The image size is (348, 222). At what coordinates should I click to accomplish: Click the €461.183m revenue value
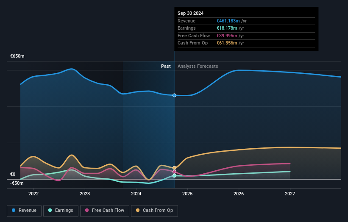pos(228,21)
